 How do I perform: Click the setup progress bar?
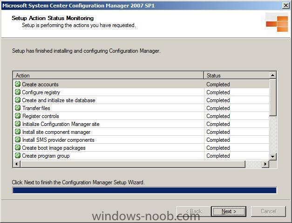145,190
